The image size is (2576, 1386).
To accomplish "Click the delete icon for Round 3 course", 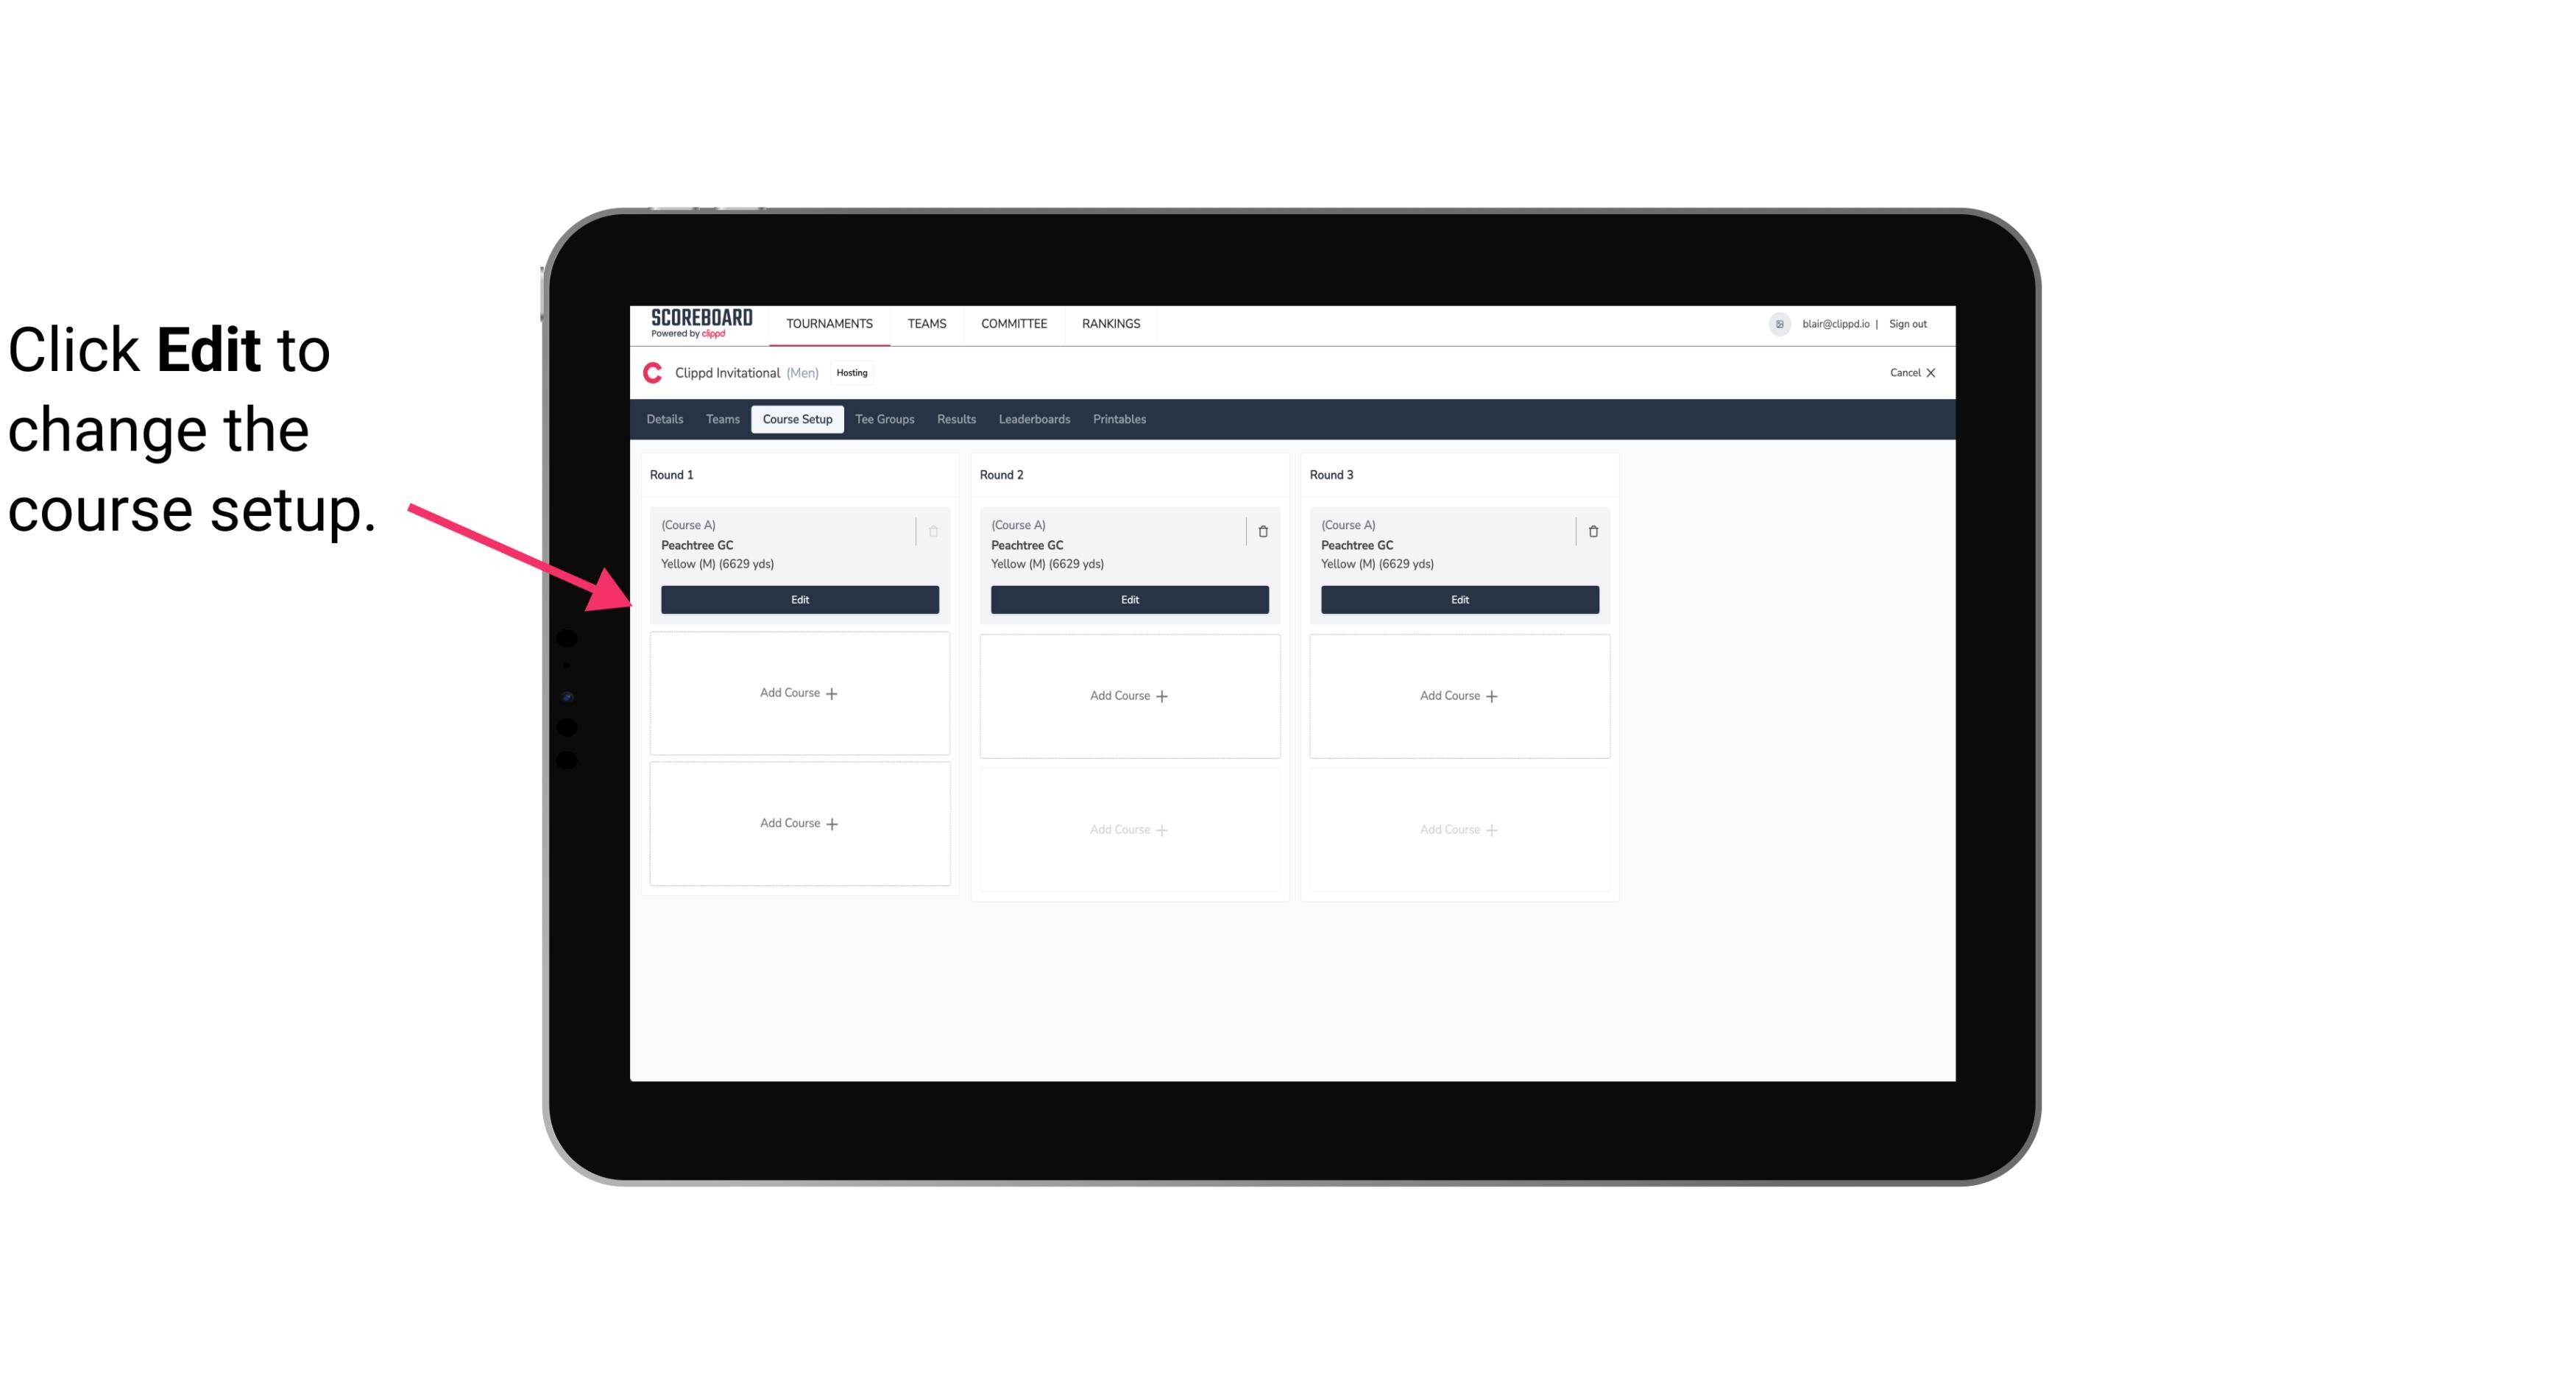I will coord(1592,531).
